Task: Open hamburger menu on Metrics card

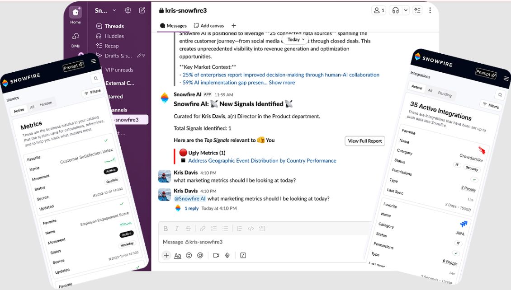Action: tap(94, 61)
